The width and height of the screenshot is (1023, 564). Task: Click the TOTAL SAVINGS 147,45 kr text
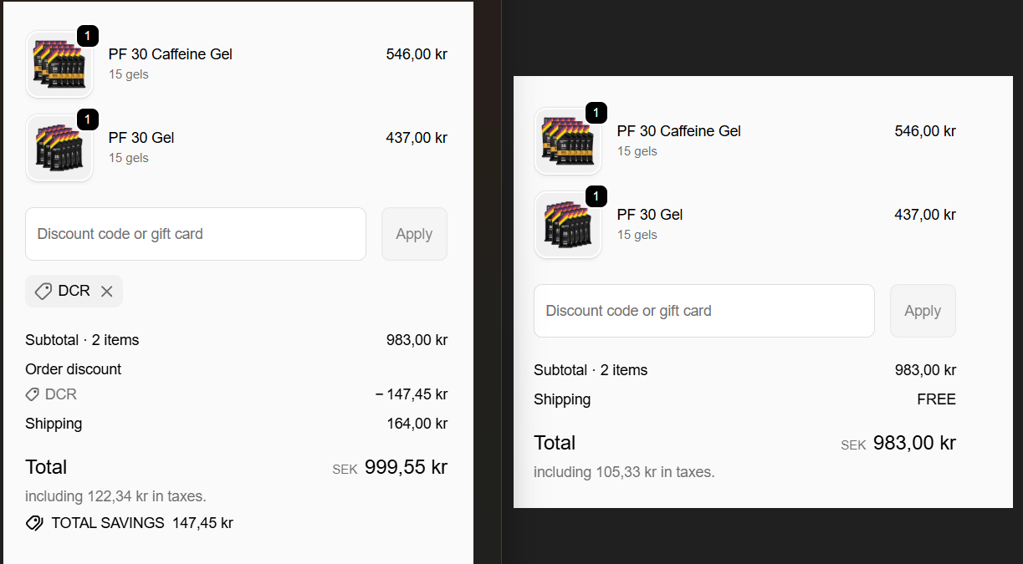pyautogui.click(x=142, y=523)
